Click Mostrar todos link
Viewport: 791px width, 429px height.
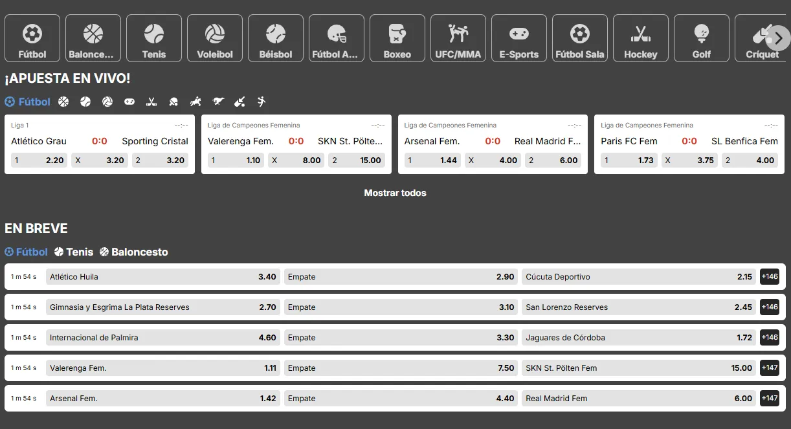click(395, 193)
